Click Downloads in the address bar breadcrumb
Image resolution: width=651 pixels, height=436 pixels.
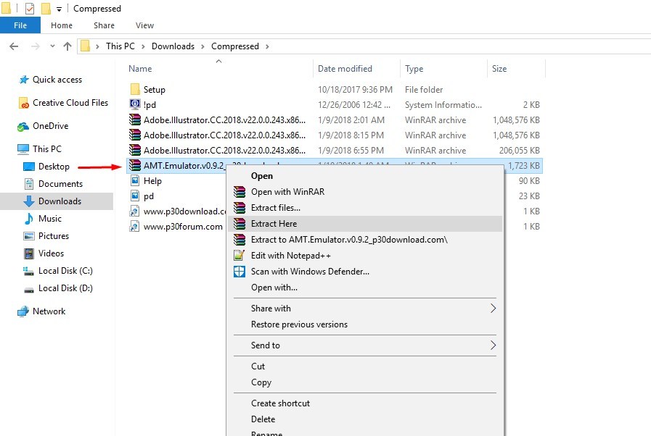pos(173,46)
